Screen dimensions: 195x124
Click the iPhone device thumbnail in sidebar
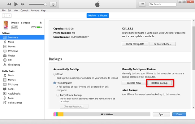point(6,25)
